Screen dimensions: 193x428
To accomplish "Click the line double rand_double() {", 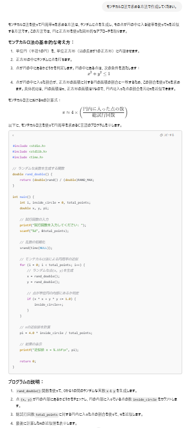I will tap(32, 174).
